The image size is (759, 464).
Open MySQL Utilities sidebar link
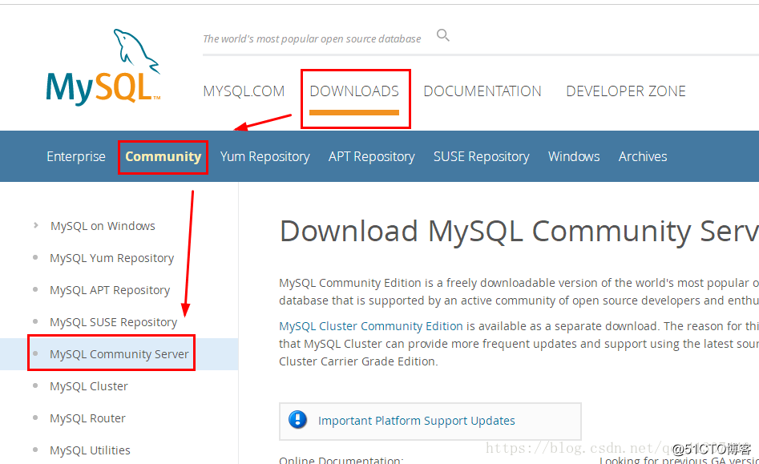pos(90,450)
